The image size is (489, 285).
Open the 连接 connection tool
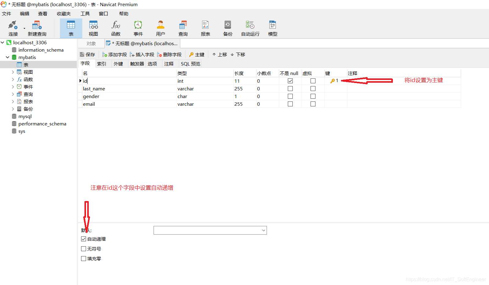[x=13, y=28]
